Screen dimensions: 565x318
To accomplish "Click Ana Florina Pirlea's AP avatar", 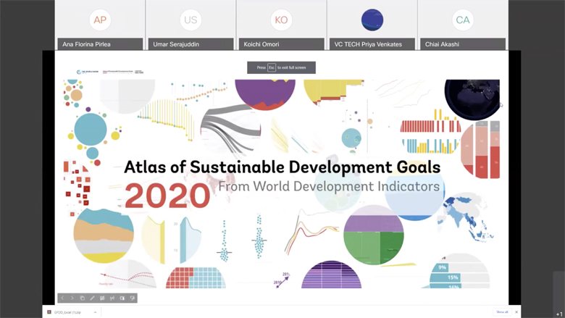I will coord(100,20).
